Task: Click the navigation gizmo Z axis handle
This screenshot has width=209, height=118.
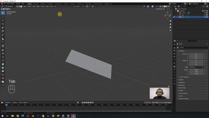Action: (168, 12)
